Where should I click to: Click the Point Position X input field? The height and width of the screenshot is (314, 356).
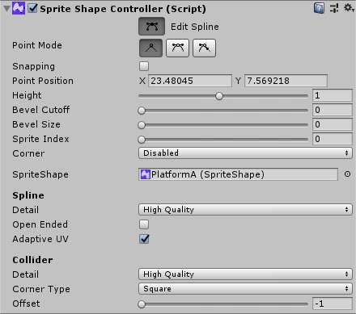(190, 81)
